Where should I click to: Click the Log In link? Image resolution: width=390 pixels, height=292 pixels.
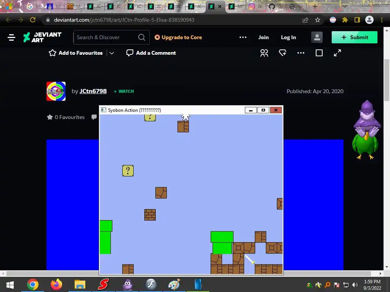[x=288, y=37]
